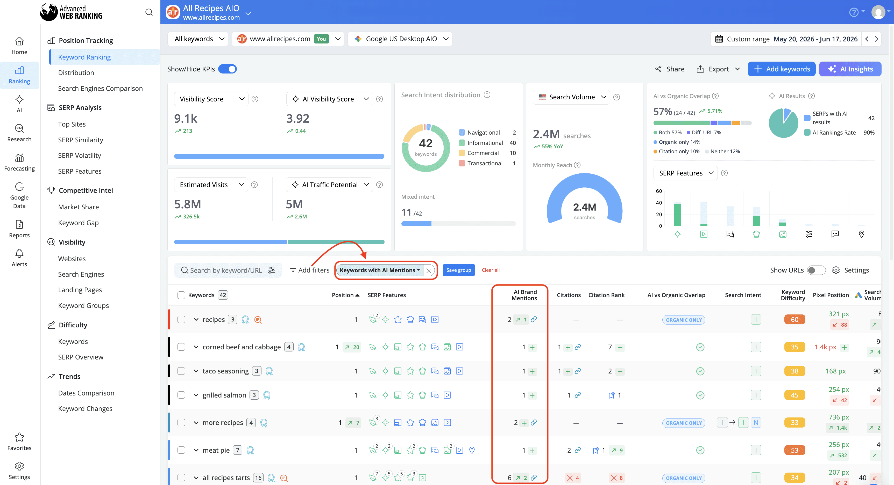894x485 pixels.
Task: Go to previous date range arrow
Action: (867, 39)
